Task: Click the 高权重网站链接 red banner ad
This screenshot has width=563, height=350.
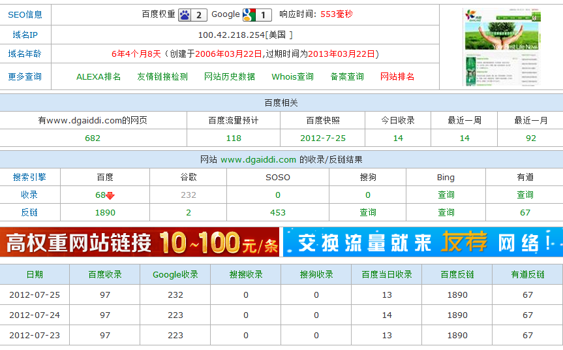Action: pos(140,242)
